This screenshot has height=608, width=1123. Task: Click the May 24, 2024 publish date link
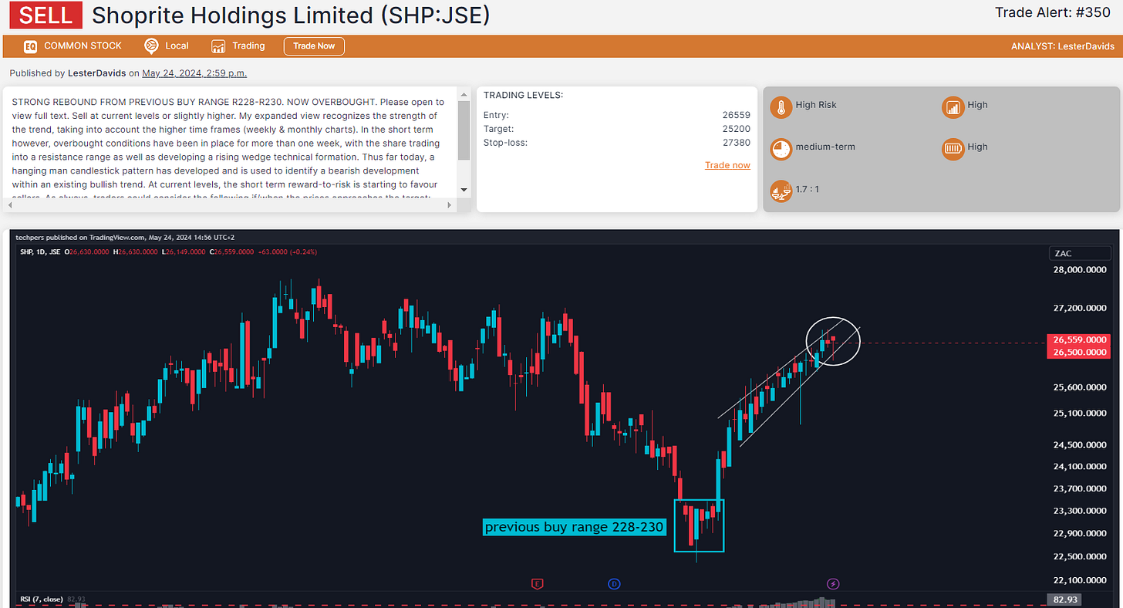pyautogui.click(x=194, y=73)
